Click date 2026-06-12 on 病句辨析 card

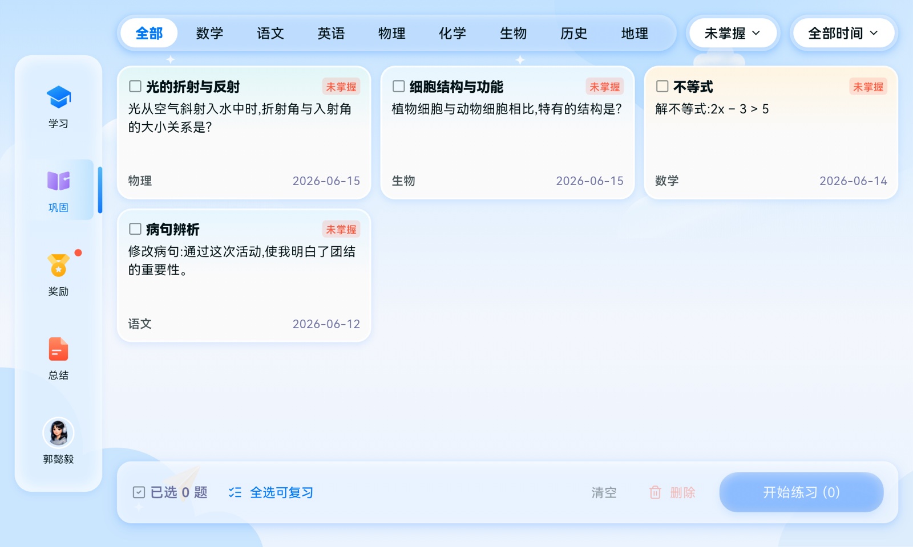tap(326, 324)
